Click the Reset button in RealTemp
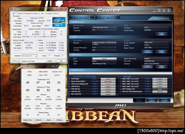 point(49,120)
